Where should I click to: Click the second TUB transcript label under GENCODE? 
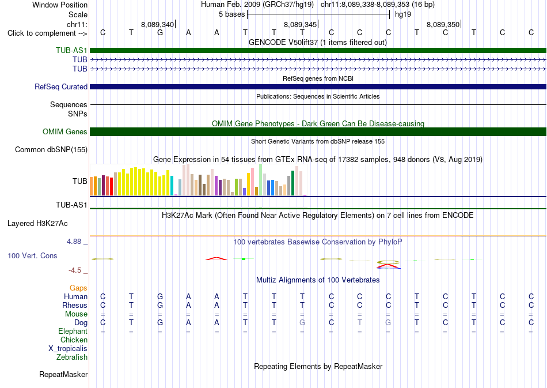click(80, 69)
